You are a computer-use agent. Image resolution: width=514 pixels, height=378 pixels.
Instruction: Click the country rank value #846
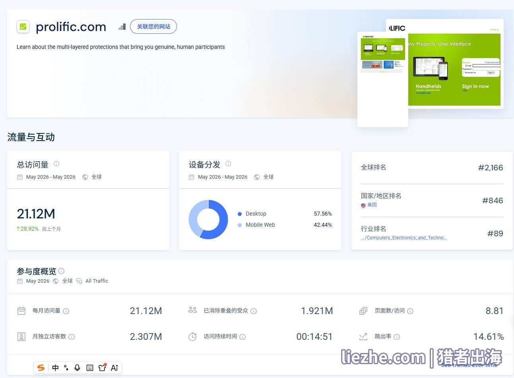point(493,201)
